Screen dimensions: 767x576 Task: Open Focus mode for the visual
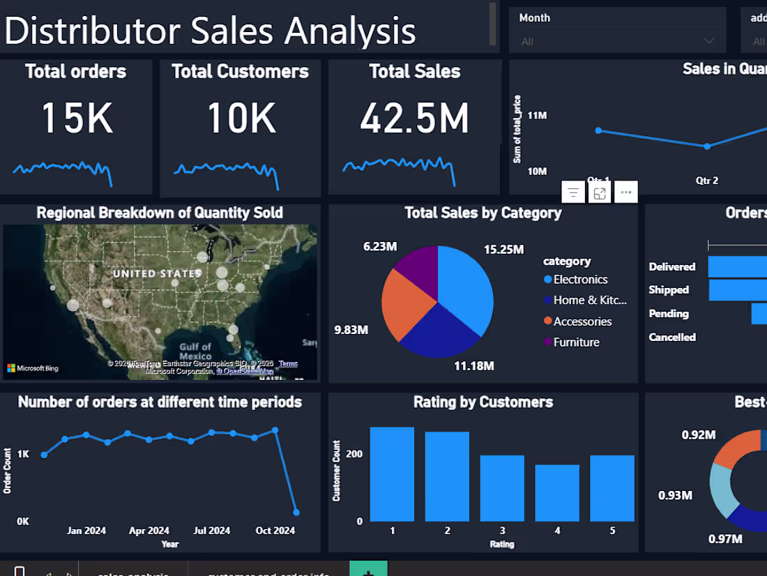(x=600, y=192)
